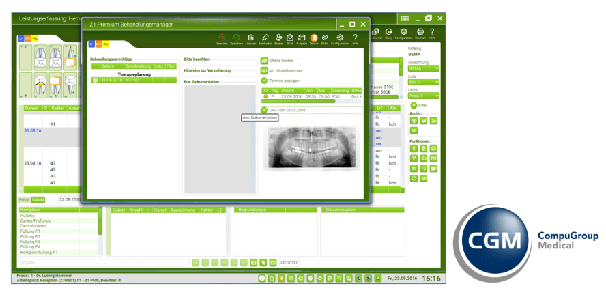Open the Brief envelope icon
The height and width of the screenshot is (299, 606).
click(x=289, y=38)
